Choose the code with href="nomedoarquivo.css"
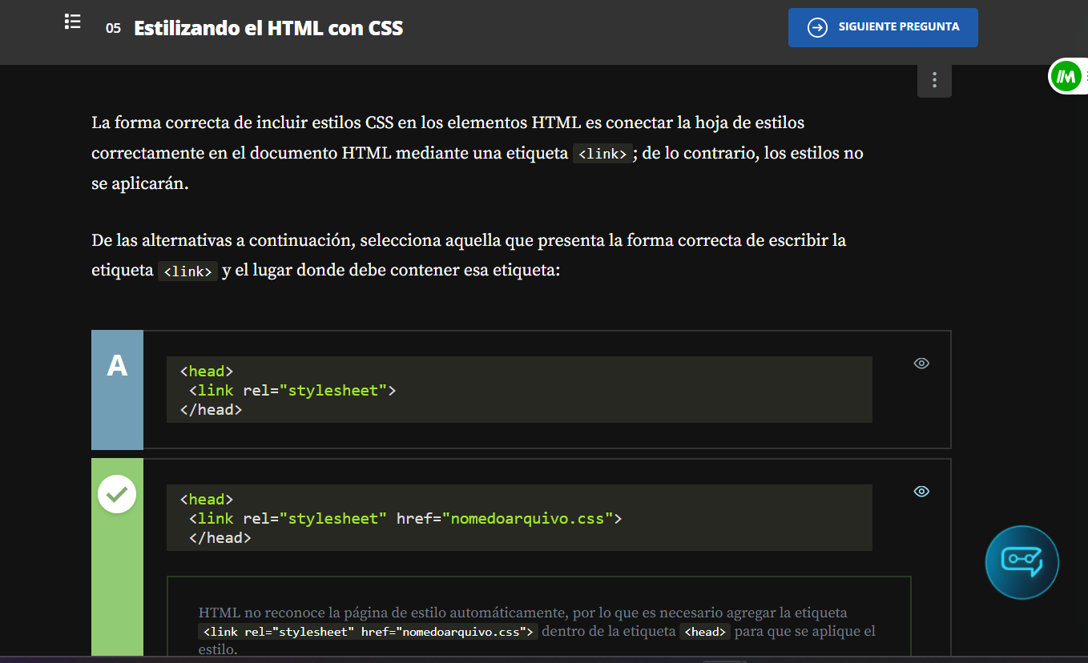The width and height of the screenshot is (1088, 663). coord(518,518)
